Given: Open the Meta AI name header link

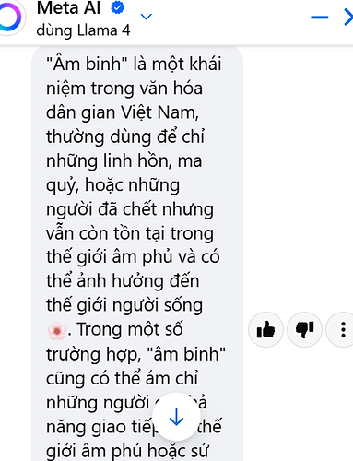Looking at the screenshot, I should pyautogui.click(x=68, y=7).
